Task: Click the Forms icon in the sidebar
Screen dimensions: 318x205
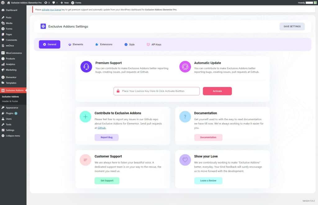Action: click(3, 29)
